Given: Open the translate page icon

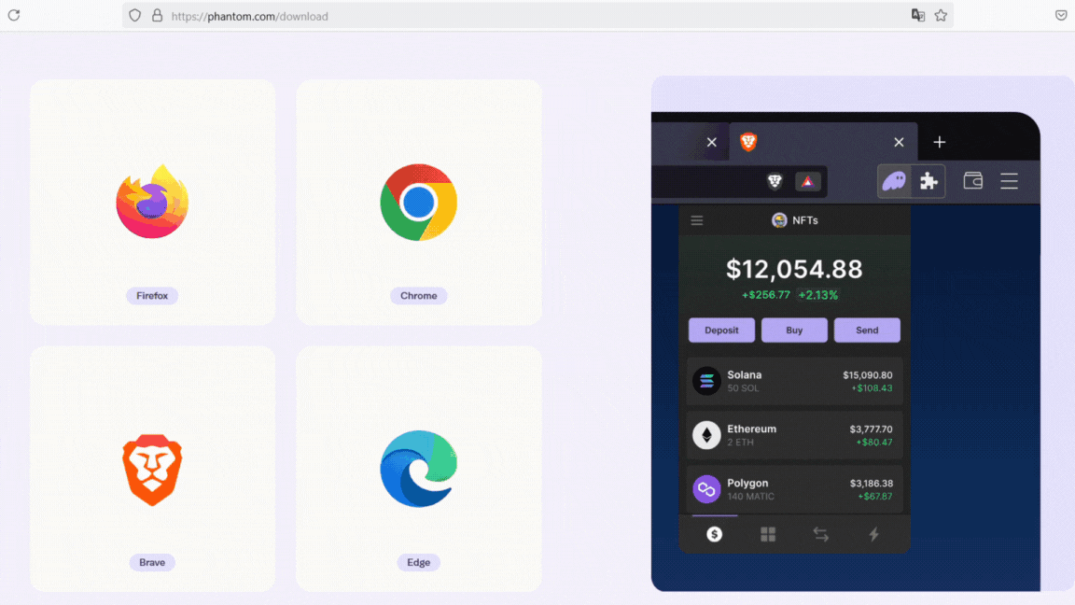Looking at the screenshot, I should pos(918,15).
